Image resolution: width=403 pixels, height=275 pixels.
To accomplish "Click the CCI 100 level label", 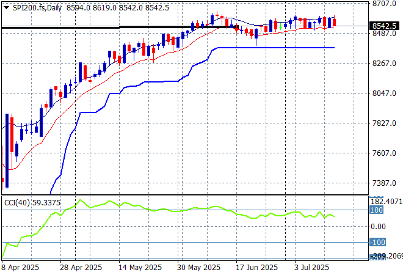I will (377, 210).
